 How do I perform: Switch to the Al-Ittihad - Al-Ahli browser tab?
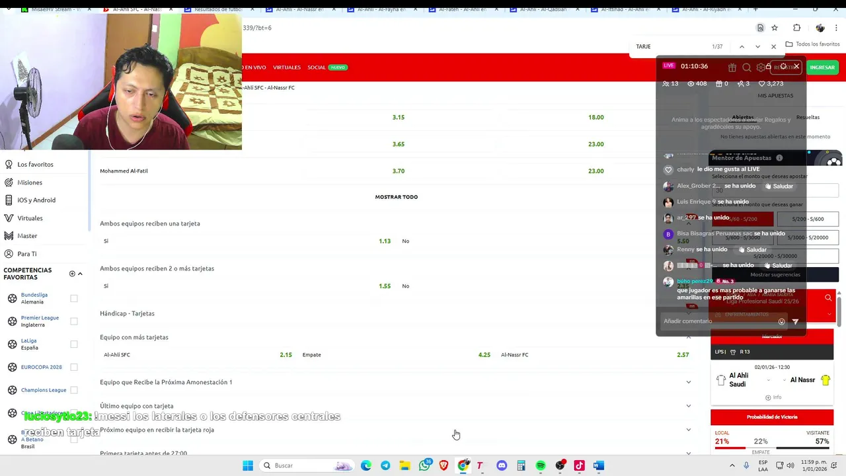coord(625,9)
